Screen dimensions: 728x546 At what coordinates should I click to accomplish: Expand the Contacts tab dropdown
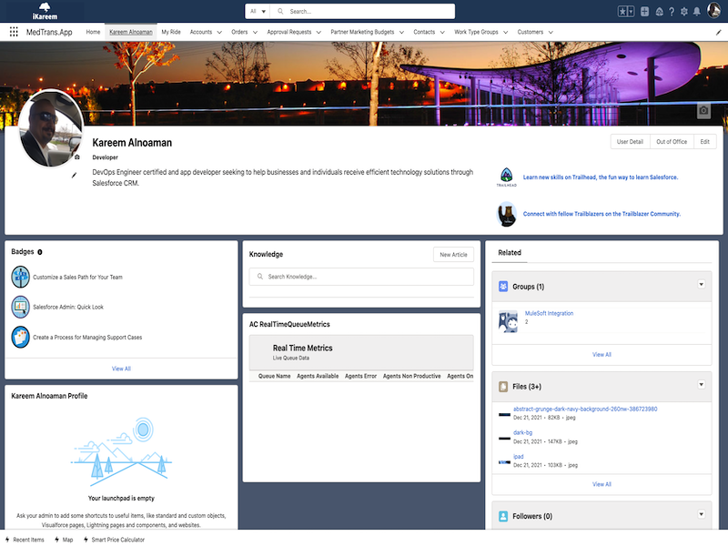[x=442, y=33]
